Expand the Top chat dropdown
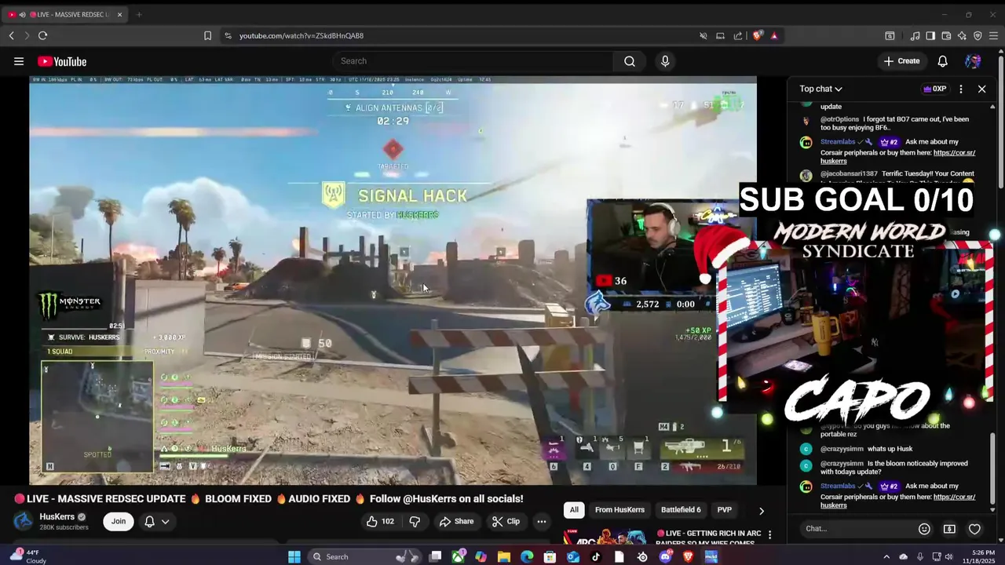Image resolution: width=1005 pixels, height=565 pixels. coord(820,89)
